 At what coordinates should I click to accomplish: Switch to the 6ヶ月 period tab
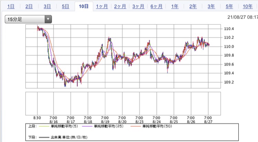pos(157,7)
